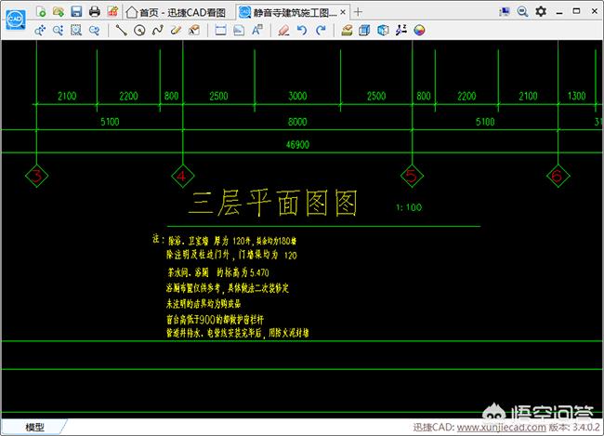Click the display monitor icon in title bar
This screenshot has height=436, width=604.
pos(505,11)
